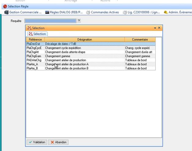The height and width of the screenshot is (151, 192).
Task: Switch to Règles DIALOG tab
Action: tap(64, 12)
